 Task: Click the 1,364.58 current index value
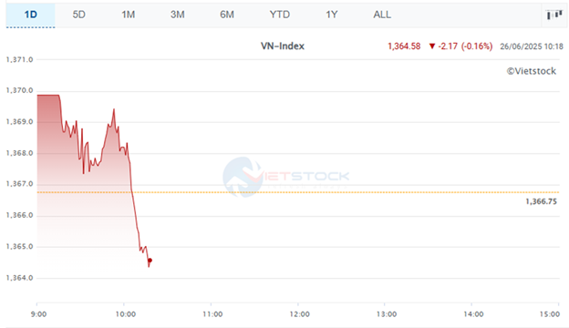click(x=404, y=46)
